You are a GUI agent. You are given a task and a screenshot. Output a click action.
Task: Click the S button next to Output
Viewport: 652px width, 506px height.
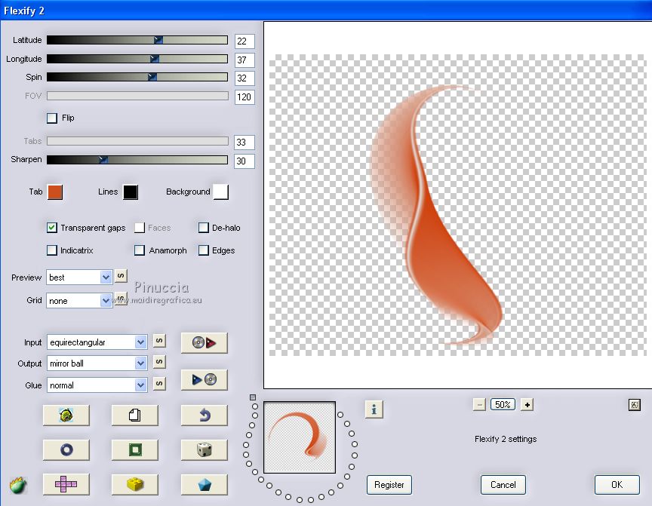point(159,362)
